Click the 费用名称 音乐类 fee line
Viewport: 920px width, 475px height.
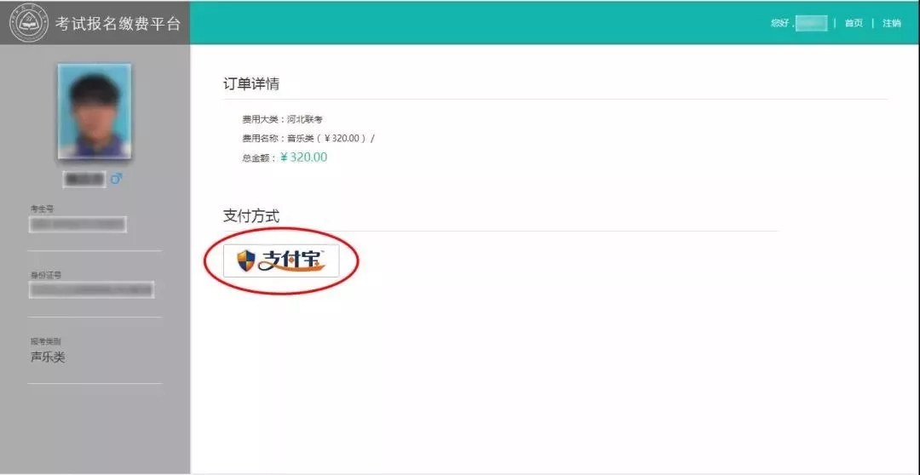(x=308, y=139)
